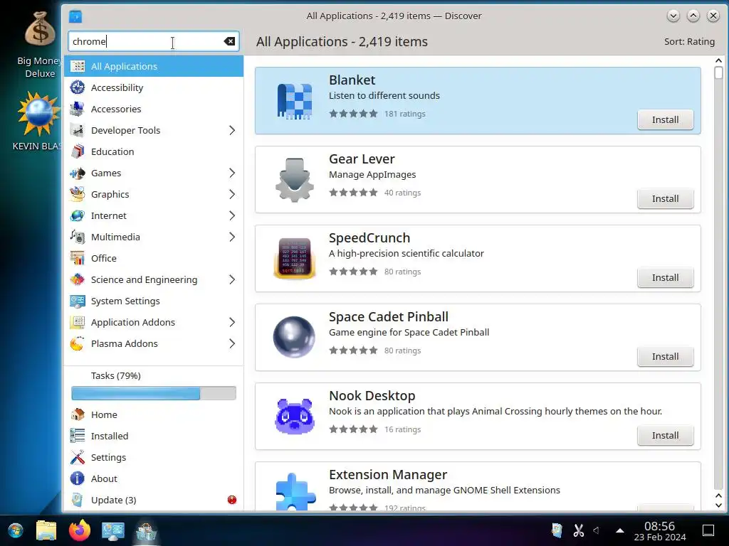Viewport: 729px width, 546px height.
Task: Click the volume tray icon
Action: coord(597,530)
